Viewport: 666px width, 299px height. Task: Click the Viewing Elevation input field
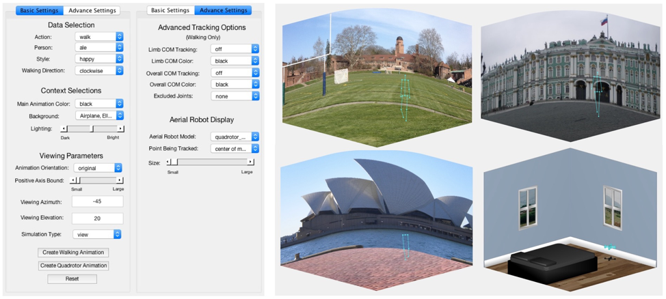97,218
